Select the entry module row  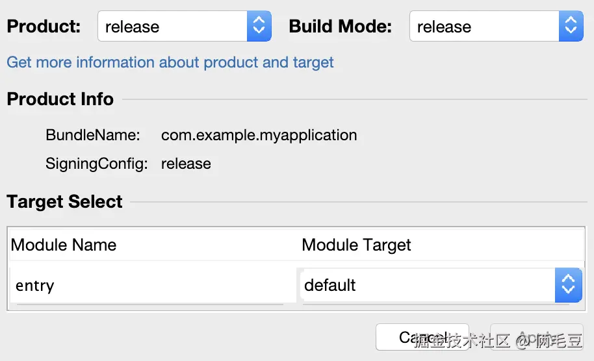(149, 285)
